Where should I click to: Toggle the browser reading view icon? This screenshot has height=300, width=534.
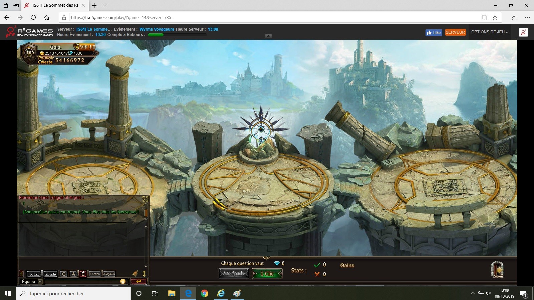(484, 17)
